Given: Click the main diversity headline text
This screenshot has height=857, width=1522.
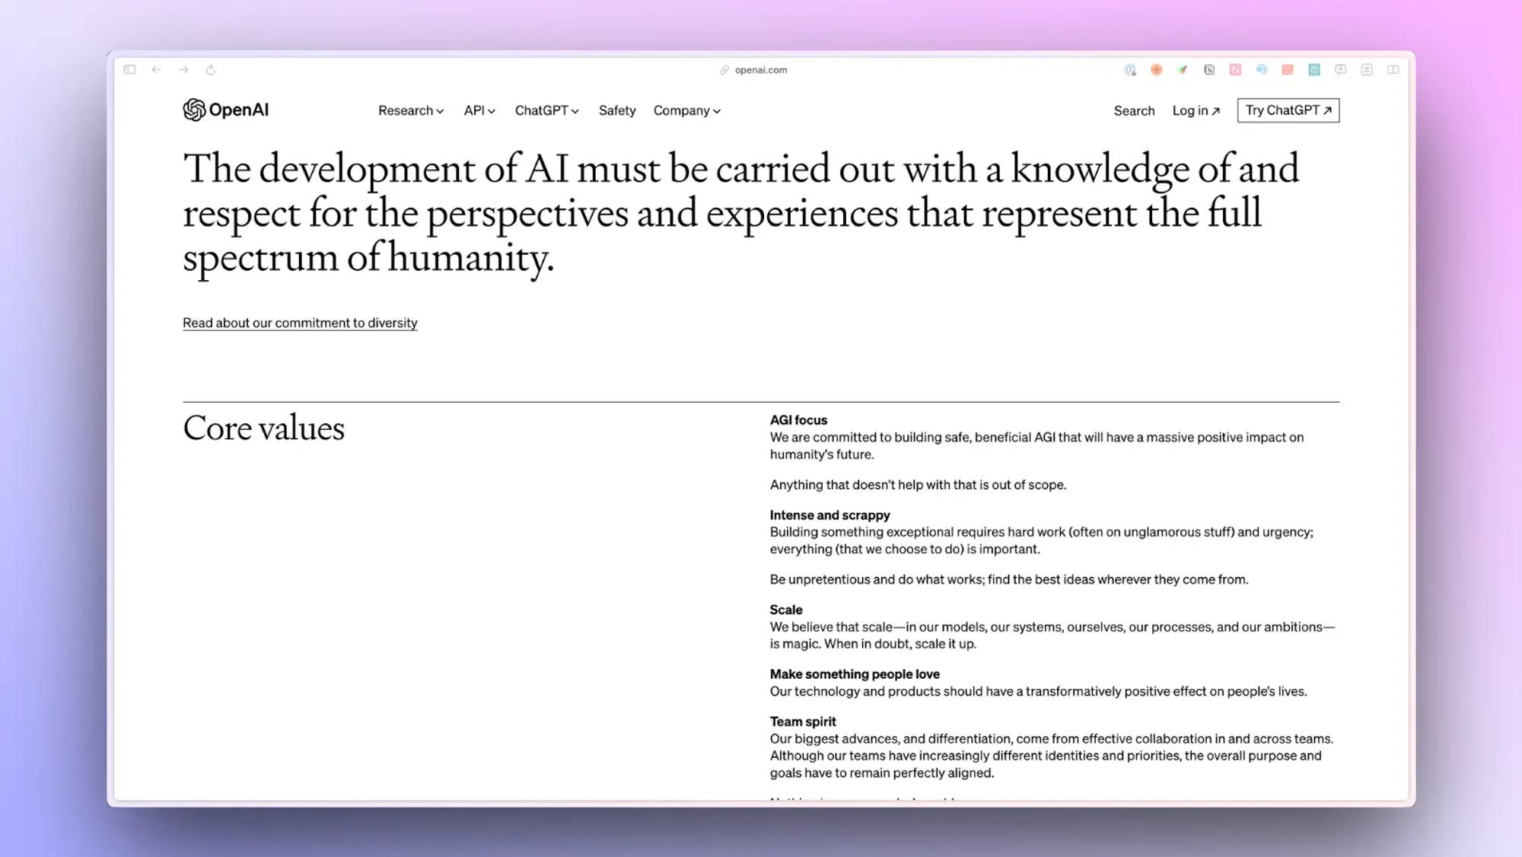Looking at the screenshot, I should (740, 212).
